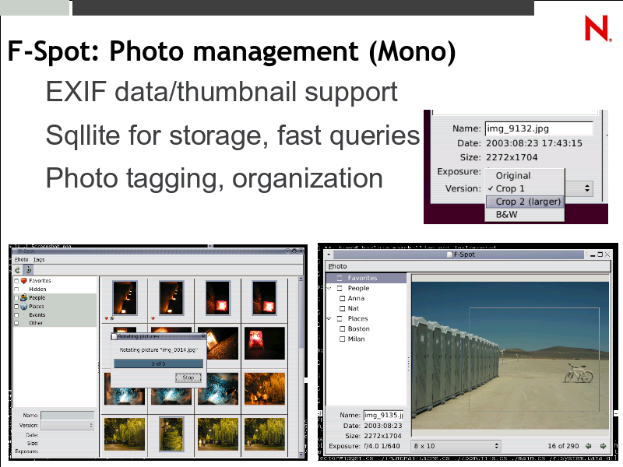Tick the Hidden tag checkbox
Screen dimensions: 623x467
[16, 289]
